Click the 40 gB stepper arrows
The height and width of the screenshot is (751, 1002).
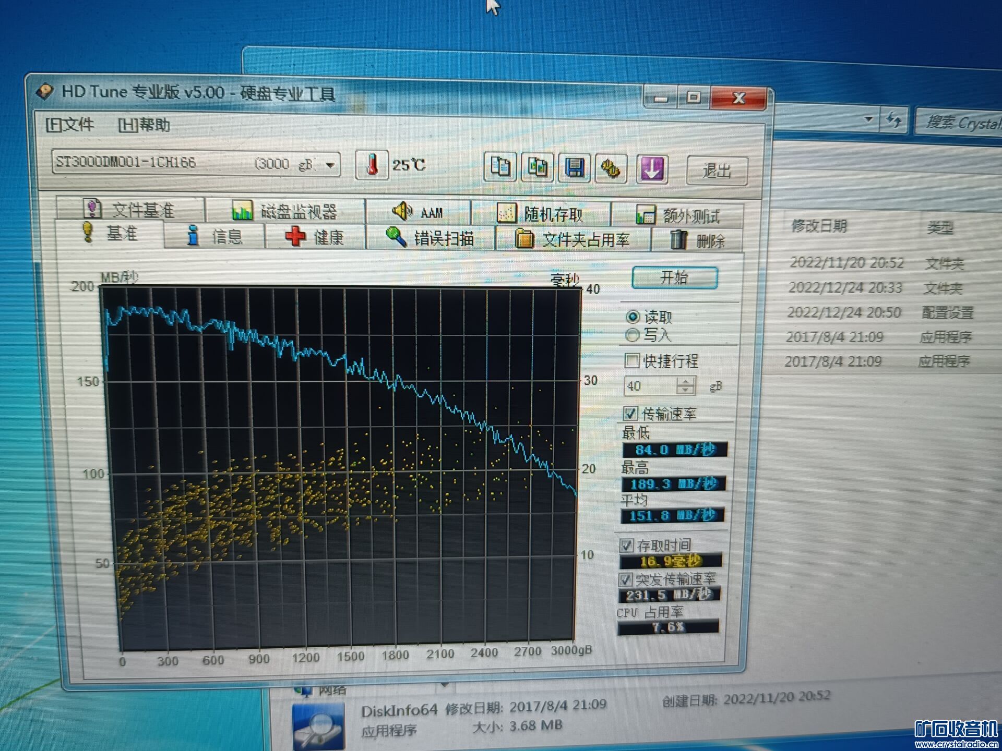tap(686, 386)
